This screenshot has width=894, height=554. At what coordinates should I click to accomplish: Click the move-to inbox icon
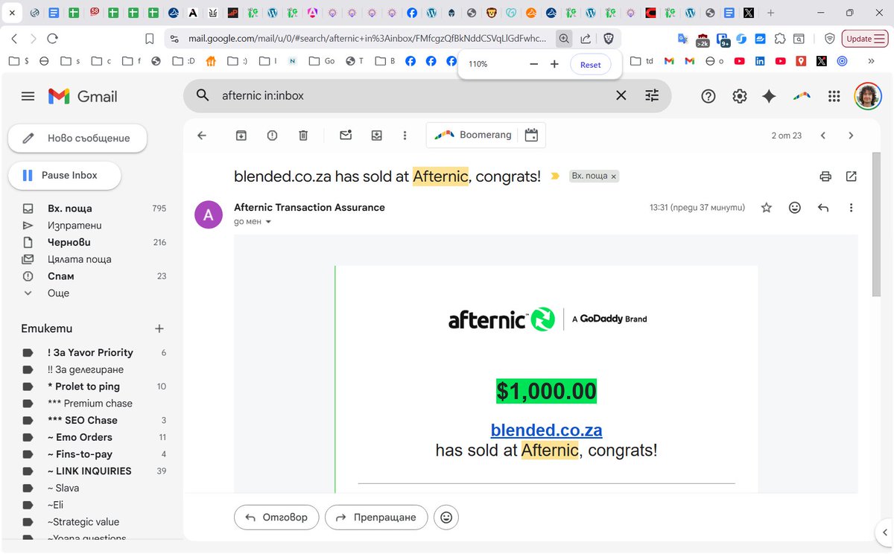click(376, 136)
